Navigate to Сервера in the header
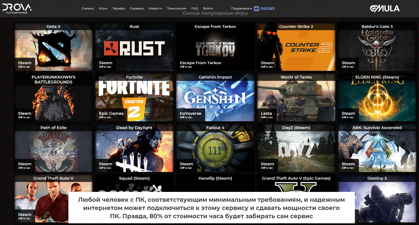This screenshot has width=419, height=225. (x=137, y=8)
